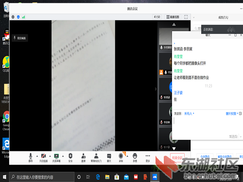Select the chat message 每个同学都把摄像头打开
Image resolution: width=243 pixels, height=182 pixels.
click(x=190, y=63)
